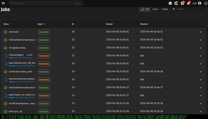Open the root user account icon

click(x=200, y=3)
